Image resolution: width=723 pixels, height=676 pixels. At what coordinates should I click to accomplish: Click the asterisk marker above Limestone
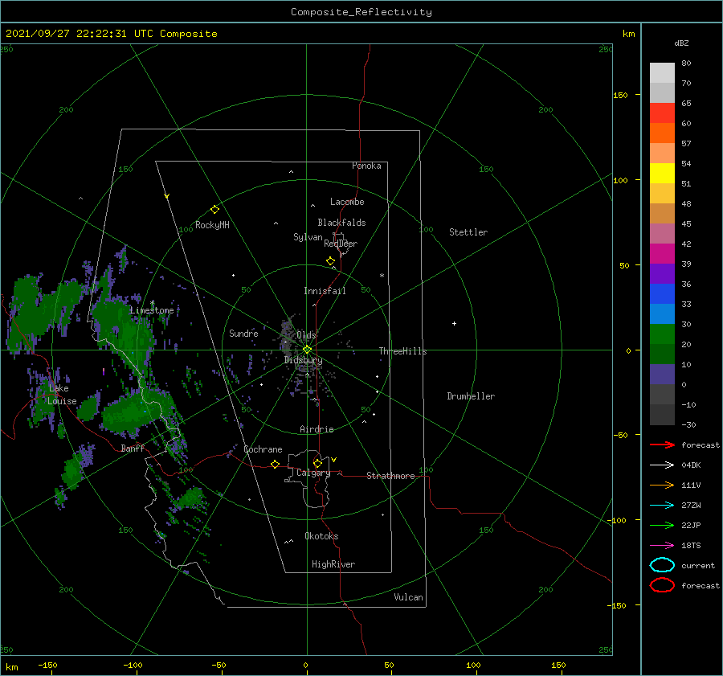152,303
